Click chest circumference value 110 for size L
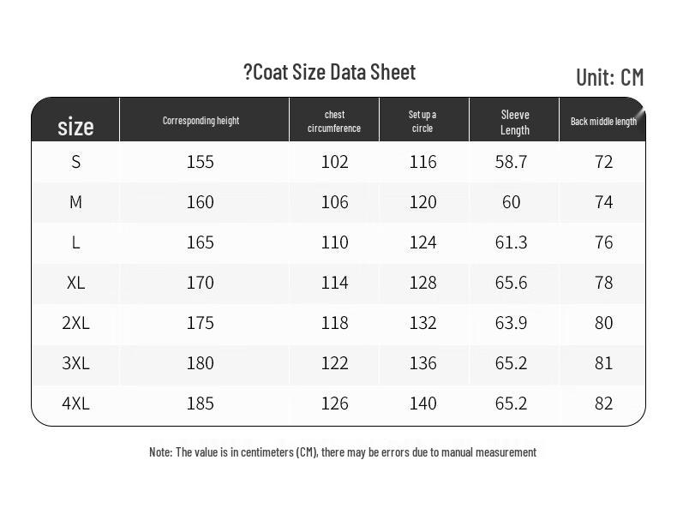Image resolution: width=677 pixels, height=508 pixels. point(334,242)
